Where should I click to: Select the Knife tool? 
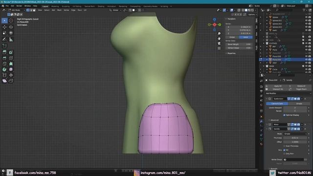[4, 64]
